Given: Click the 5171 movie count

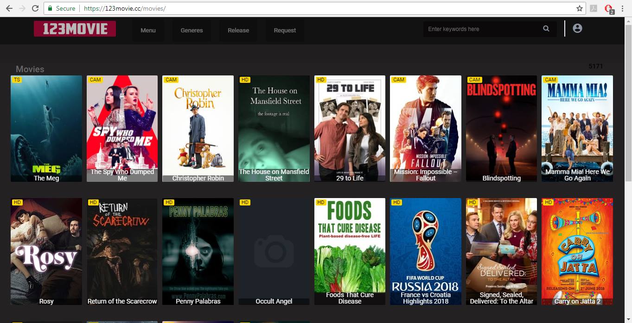Looking at the screenshot, I should tap(595, 66).
